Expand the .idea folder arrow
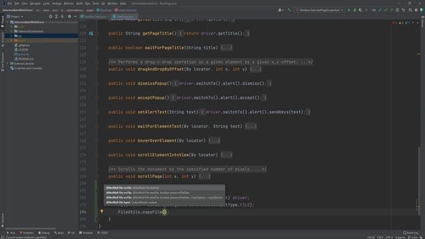 point(11,27)
